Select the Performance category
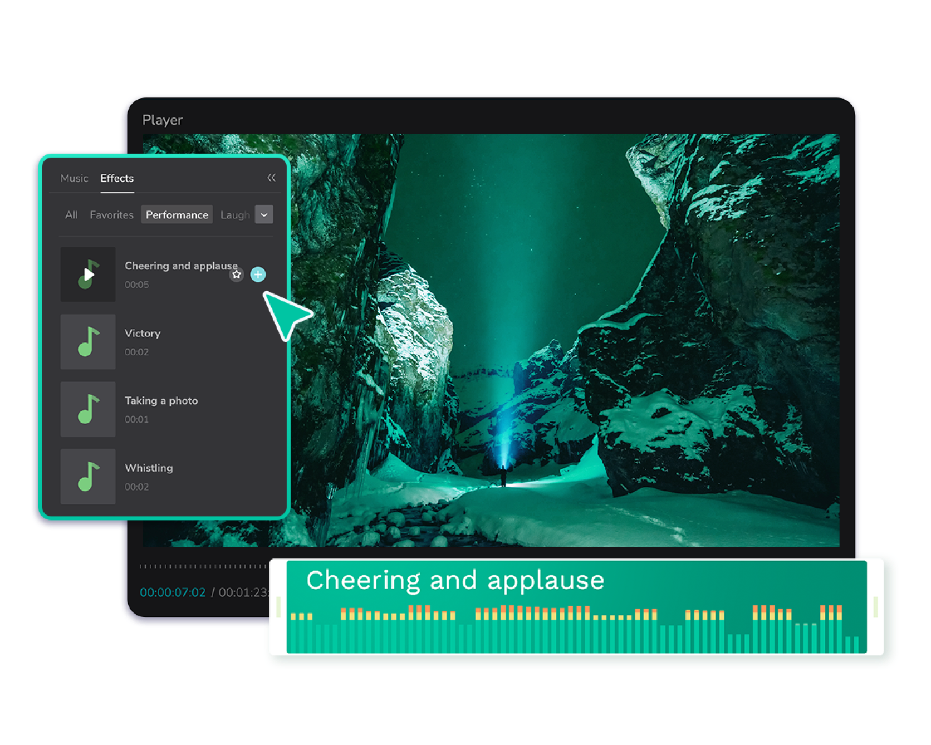The image size is (931, 745). click(177, 215)
